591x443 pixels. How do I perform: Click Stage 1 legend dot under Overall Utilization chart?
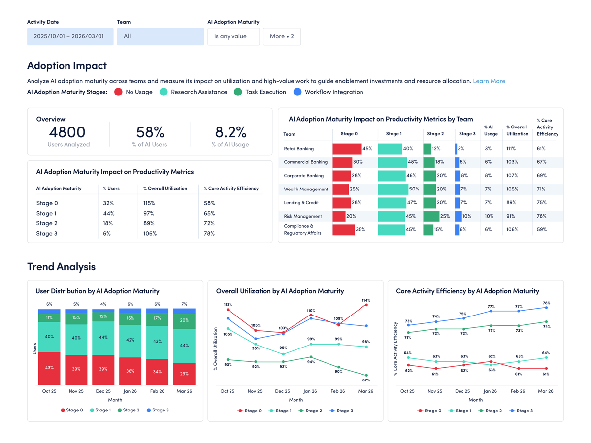(x=270, y=411)
